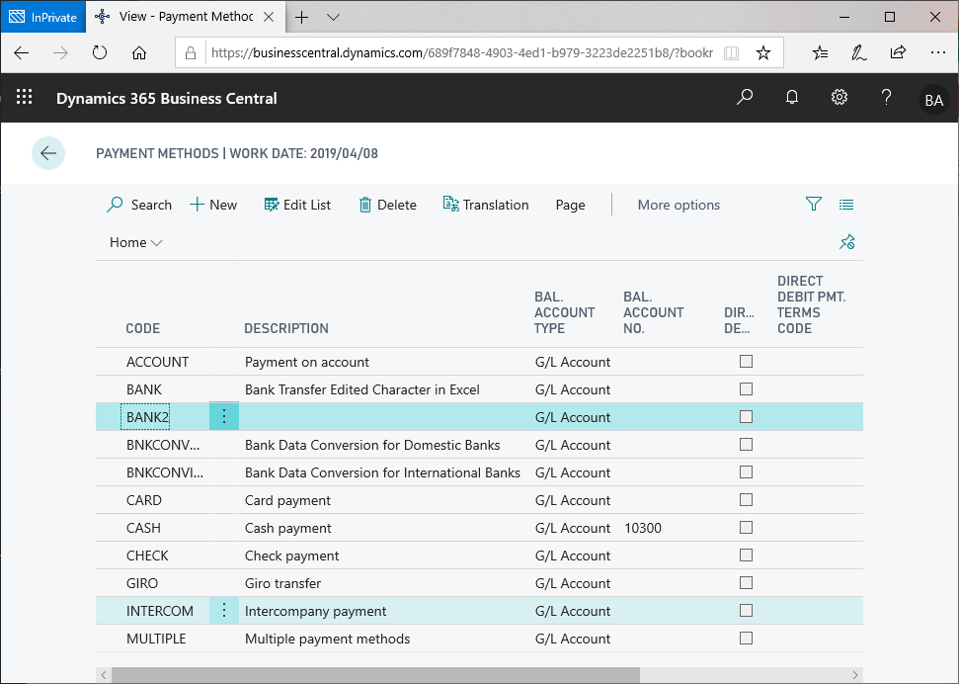
Task: Open the settings gear menu
Action: (839, 98)
